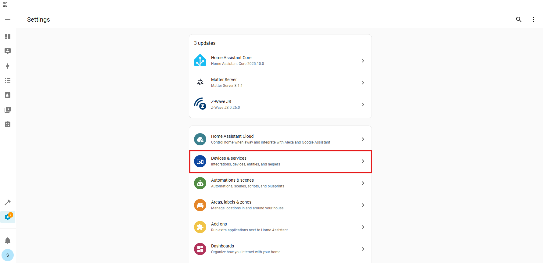Select the "Matter Server" update title

(224, 80)
